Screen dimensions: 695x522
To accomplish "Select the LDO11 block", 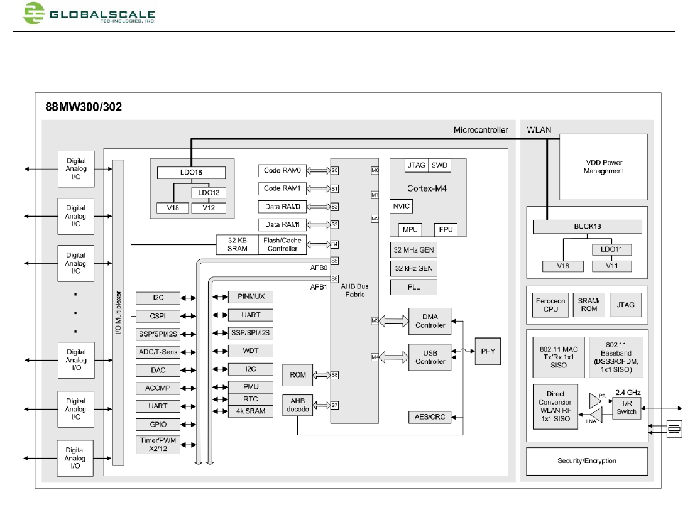I will click(x=611, y=249).
